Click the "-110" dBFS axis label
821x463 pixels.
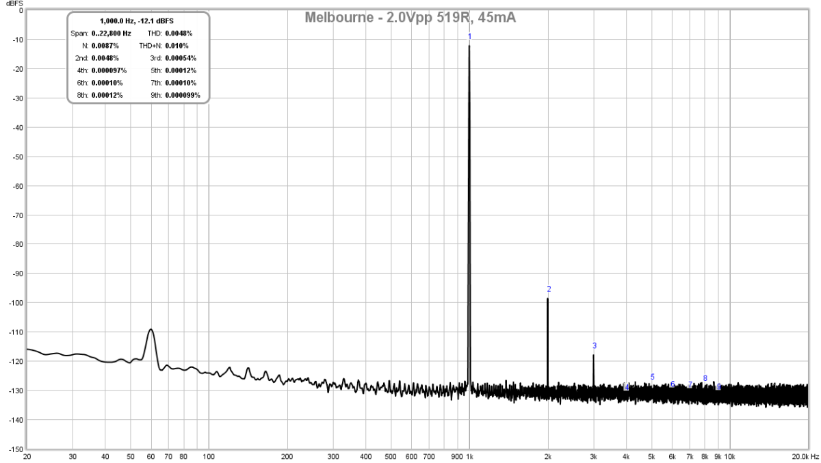(17, 332)
